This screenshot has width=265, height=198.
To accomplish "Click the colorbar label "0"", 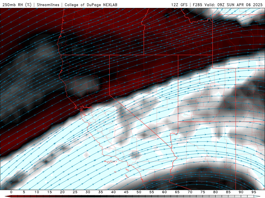I will tap(11, 192).
